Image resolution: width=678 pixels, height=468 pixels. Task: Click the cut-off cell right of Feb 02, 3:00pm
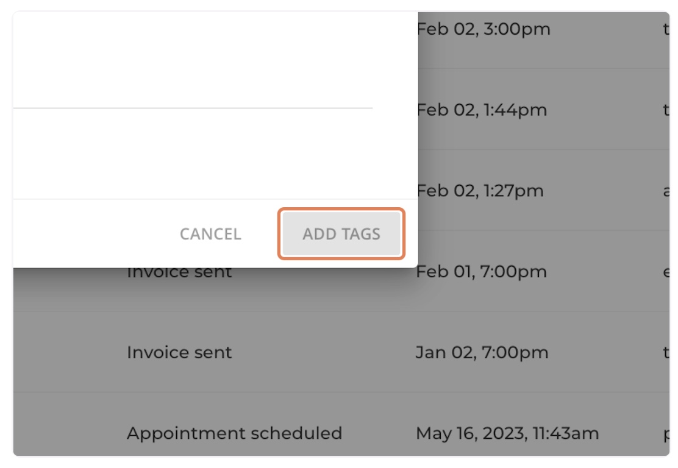[x=665, y=29]
